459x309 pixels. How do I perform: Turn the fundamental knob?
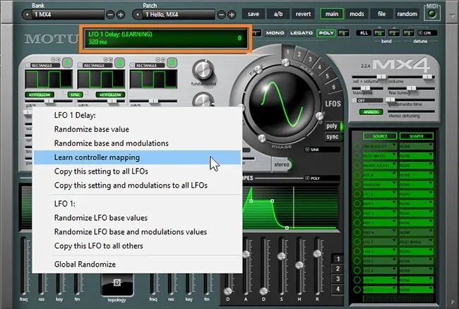click(203, 70)
